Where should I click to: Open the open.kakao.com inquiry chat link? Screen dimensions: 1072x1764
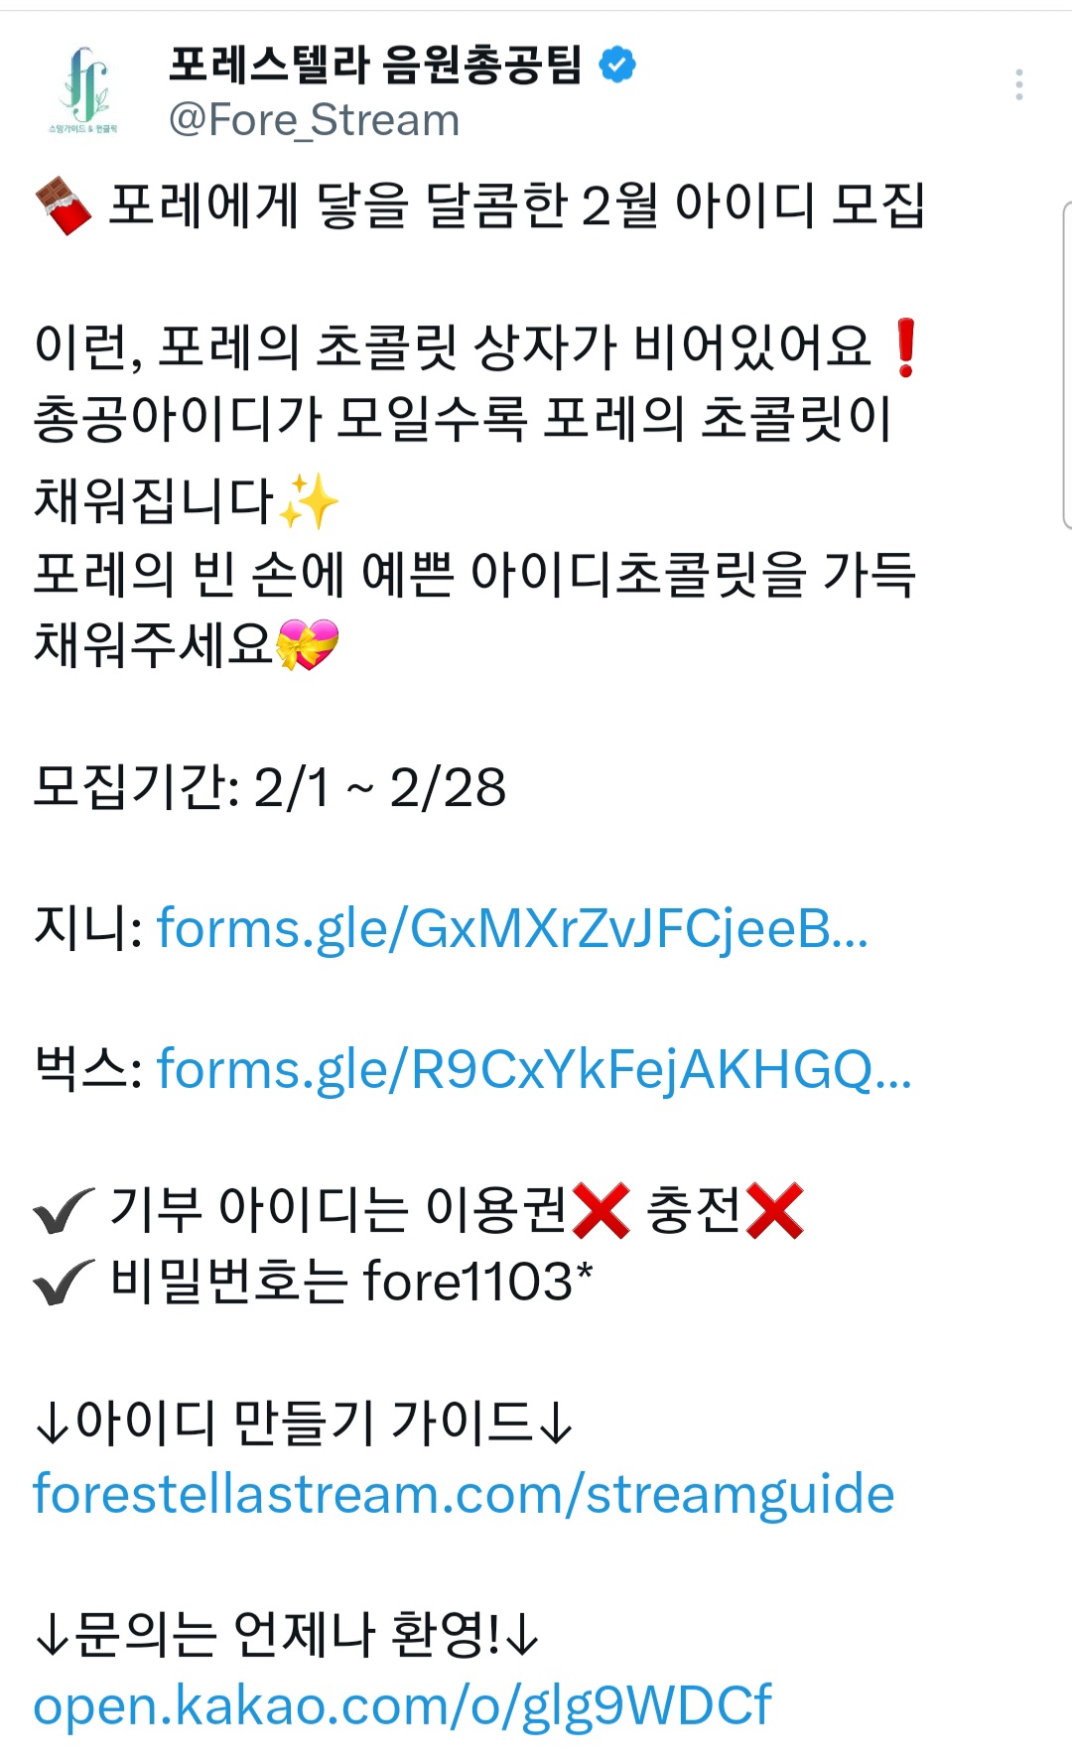(x=402, y=1706)
